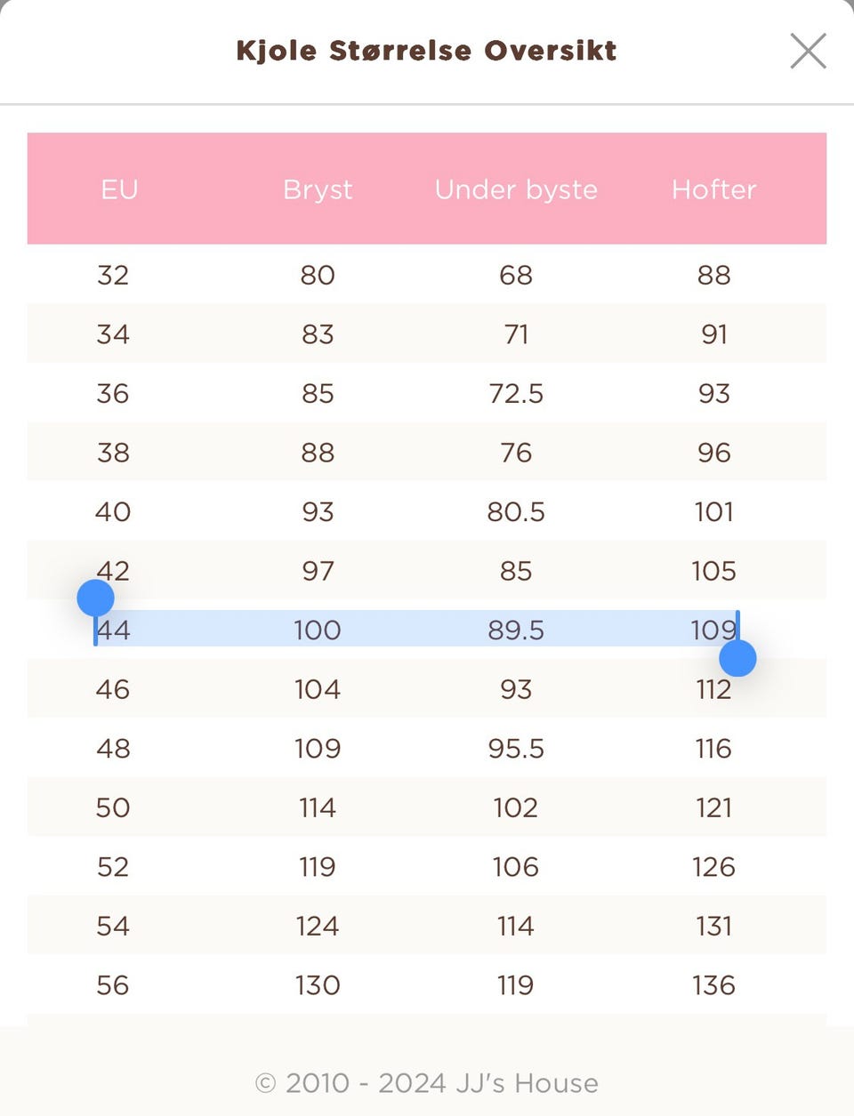The height and width of the screenshot is (1116, 854).
Task: Tap the end text selection handle
Action: [x=737, y=659]
